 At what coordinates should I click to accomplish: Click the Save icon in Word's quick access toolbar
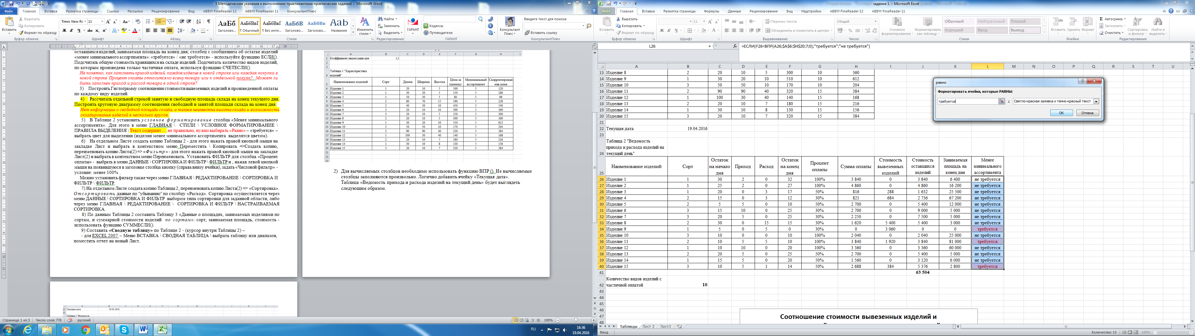tap(11, 4)
